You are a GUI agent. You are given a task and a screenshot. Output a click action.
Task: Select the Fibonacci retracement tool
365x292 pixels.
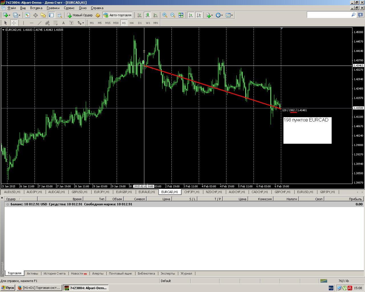click(55, 23)
